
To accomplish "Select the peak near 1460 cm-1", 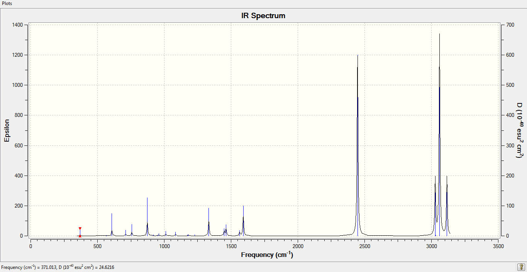I will click(x=226, y=230).
